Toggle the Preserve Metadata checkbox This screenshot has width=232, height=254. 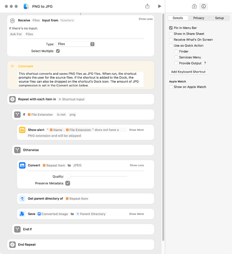point(68,183)
